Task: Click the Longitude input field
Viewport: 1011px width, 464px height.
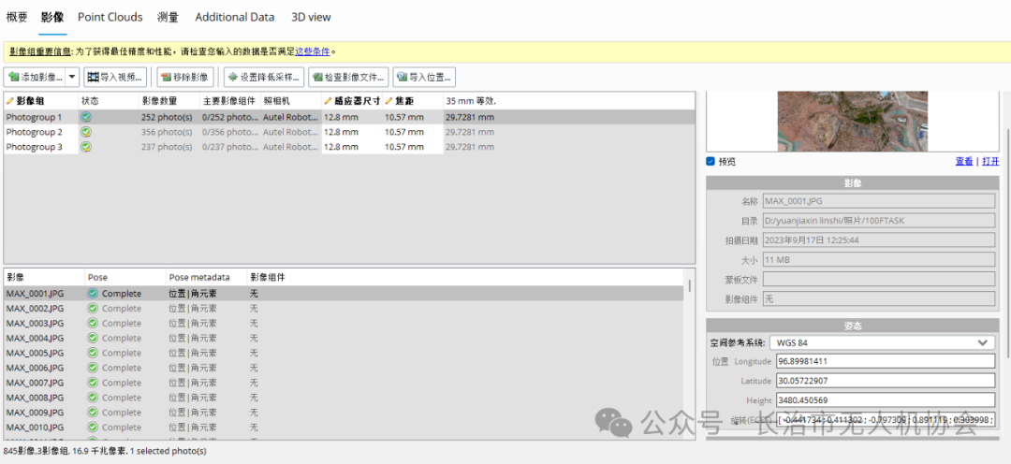Action: tap(886, 361)
